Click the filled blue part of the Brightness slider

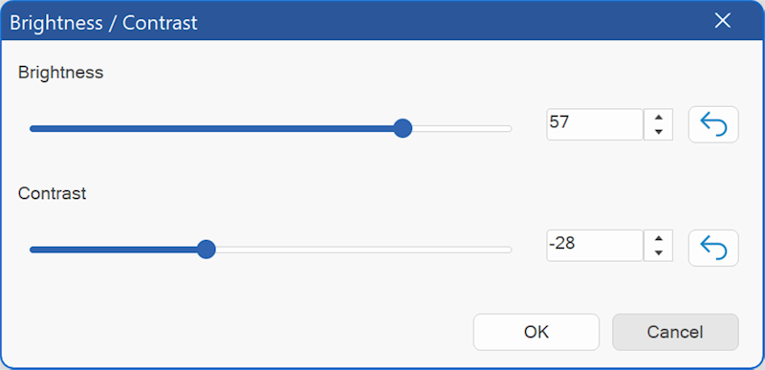pyautogui.click(x=211, y=129)
